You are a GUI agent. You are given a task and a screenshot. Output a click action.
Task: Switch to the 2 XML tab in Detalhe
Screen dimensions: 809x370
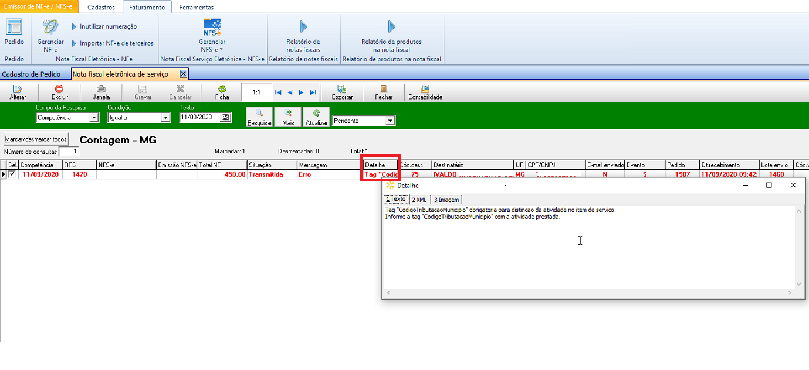(419, 200)
